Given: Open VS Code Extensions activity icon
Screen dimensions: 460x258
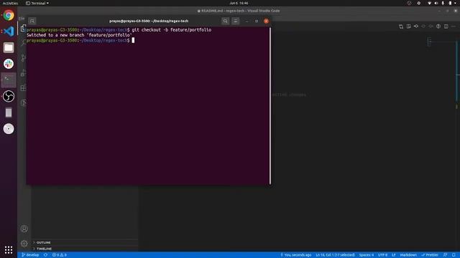Looking at the screenshot, I should tap(24, 87).
